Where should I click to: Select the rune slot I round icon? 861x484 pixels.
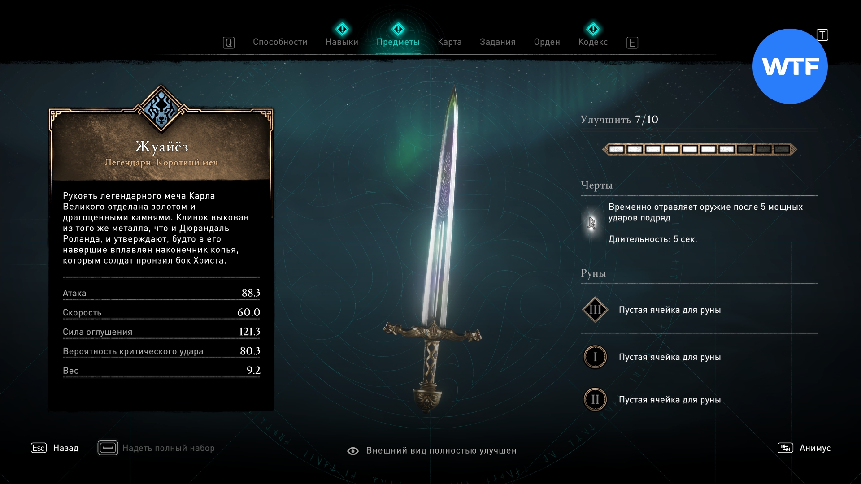pyautogui.click(x=595, y=357)
